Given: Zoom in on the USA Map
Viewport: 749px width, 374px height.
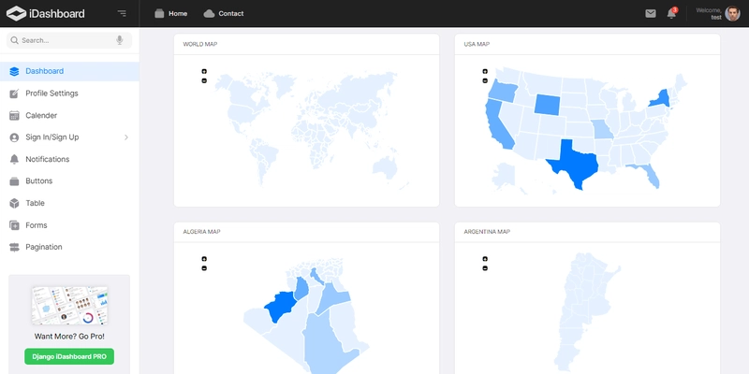Looking at the screenshot, I should 485,71.
